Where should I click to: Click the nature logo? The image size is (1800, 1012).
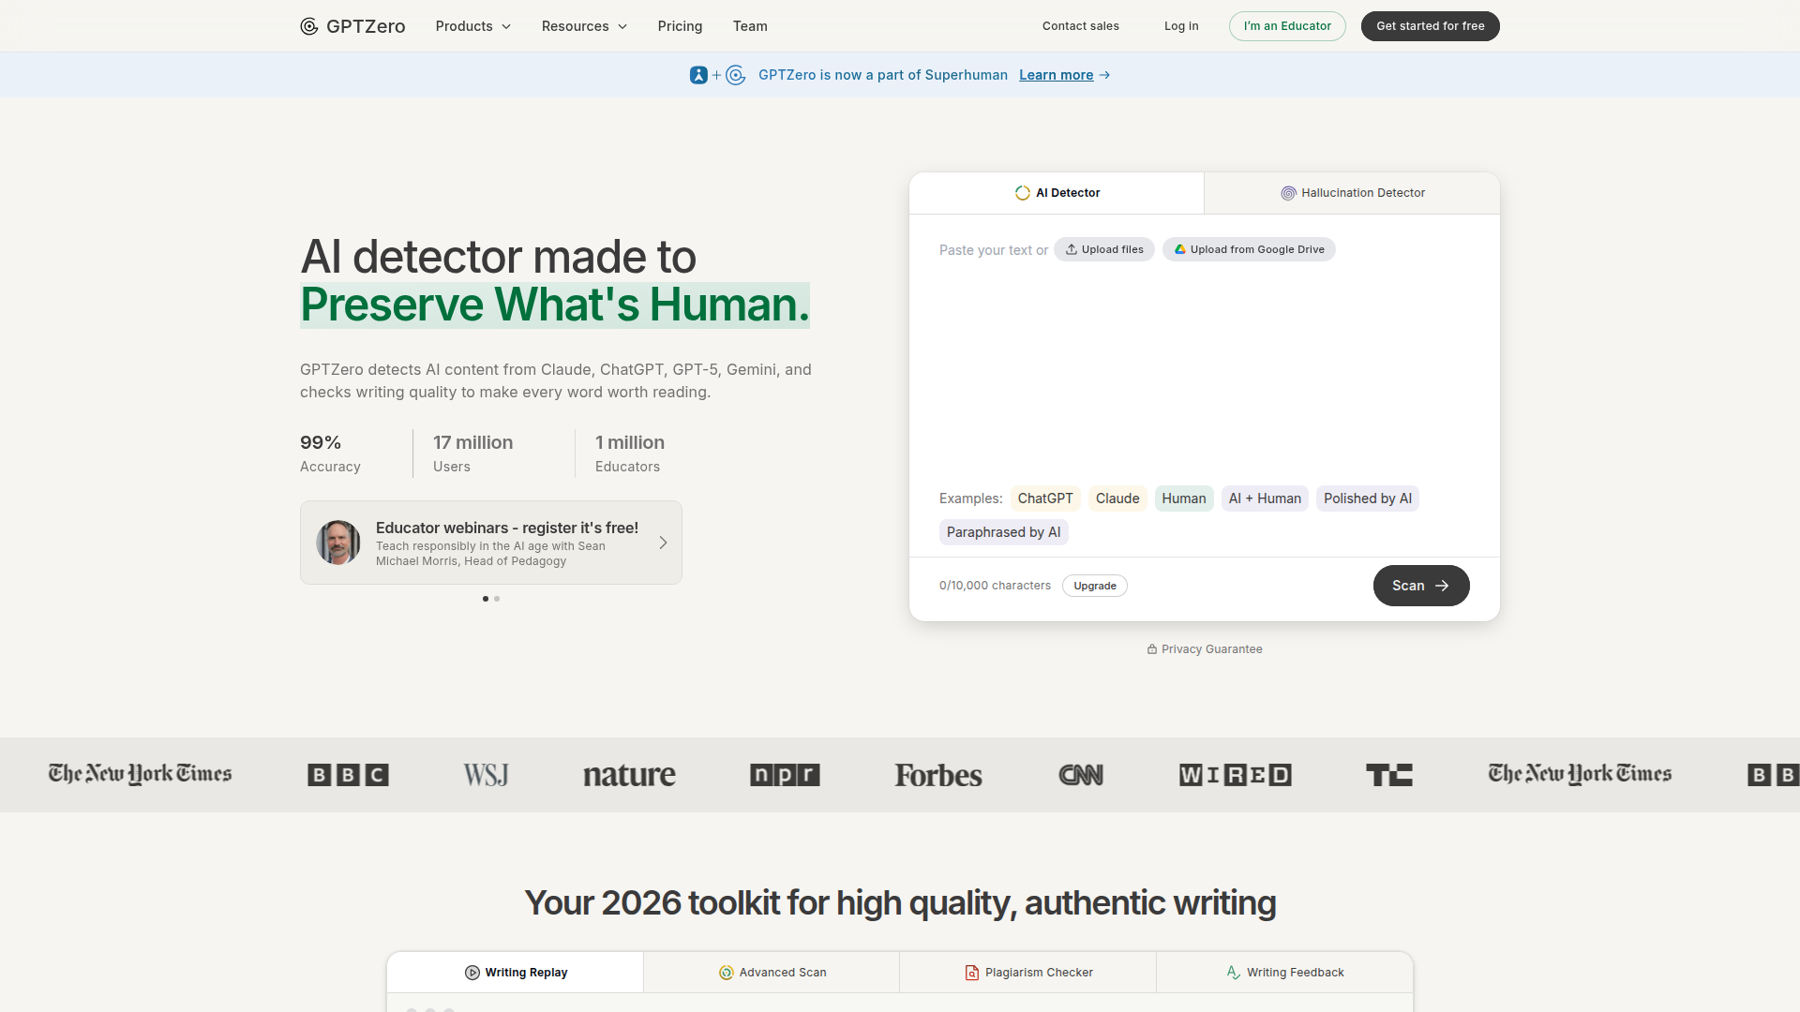click(x=629, y=775)
